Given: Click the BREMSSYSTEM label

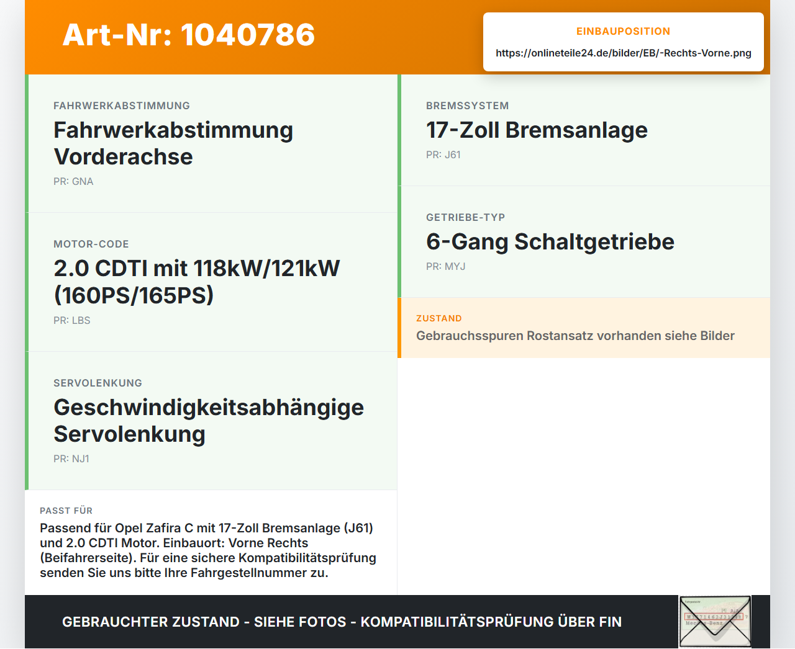Looking at the screenshot, I should [468, 105].
